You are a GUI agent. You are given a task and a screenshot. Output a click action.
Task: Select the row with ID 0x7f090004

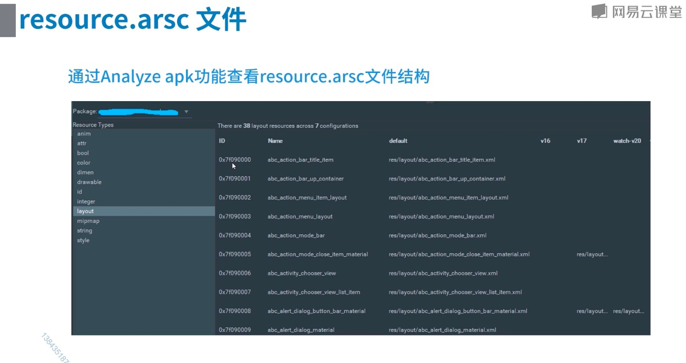(x=296, y=235)
